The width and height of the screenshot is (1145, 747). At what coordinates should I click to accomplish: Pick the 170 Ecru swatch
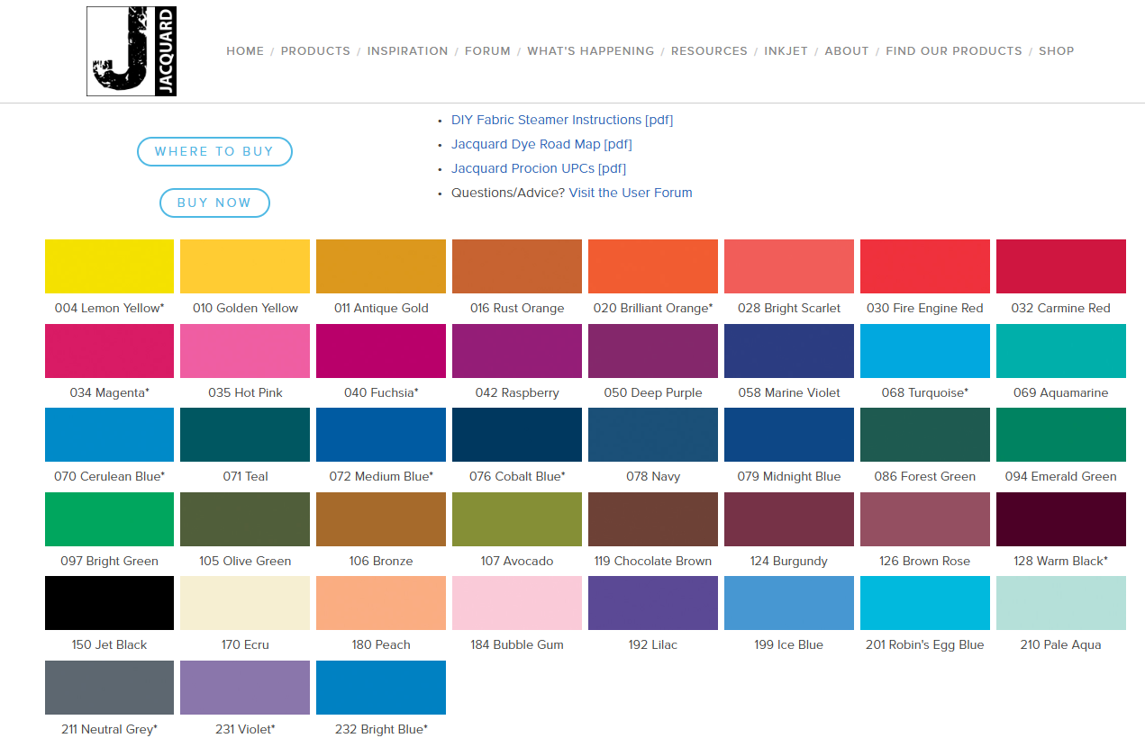click(x=245, y=603)
